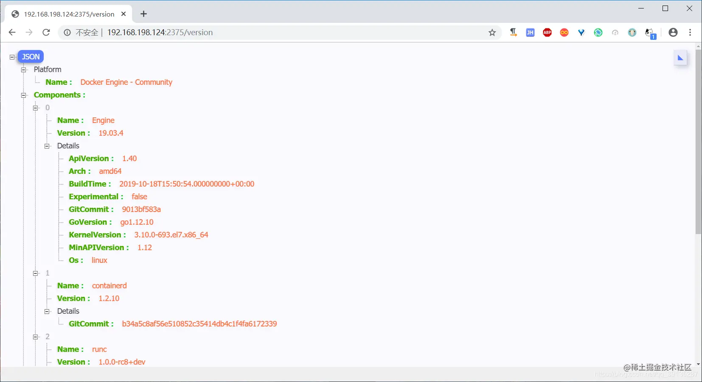This screenshot has height=382, width=702.
Task: Select the Components key label
Action: (59, 95)
